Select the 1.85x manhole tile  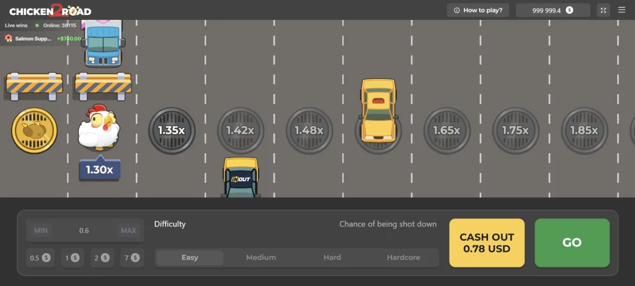584,130
